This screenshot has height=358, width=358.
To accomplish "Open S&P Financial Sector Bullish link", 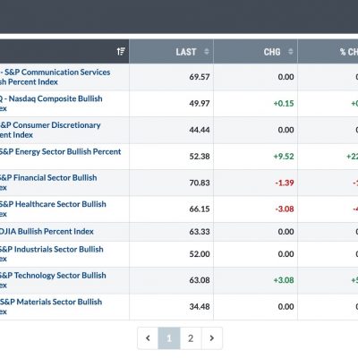I will tap(48, 183).
